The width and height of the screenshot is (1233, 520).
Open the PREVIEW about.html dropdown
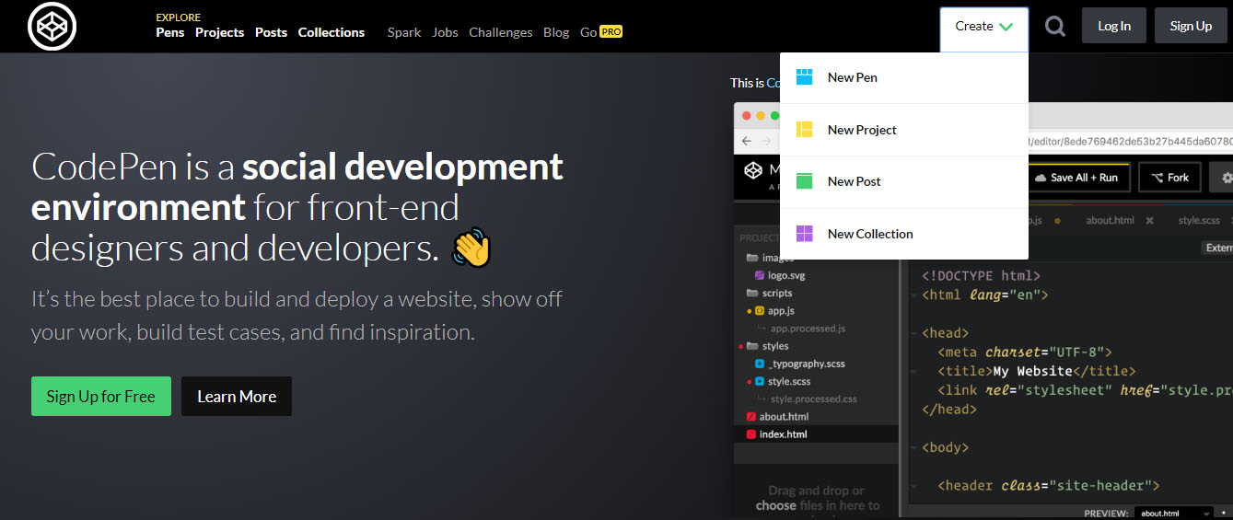pyautogui.click(x=1172, y=513)
